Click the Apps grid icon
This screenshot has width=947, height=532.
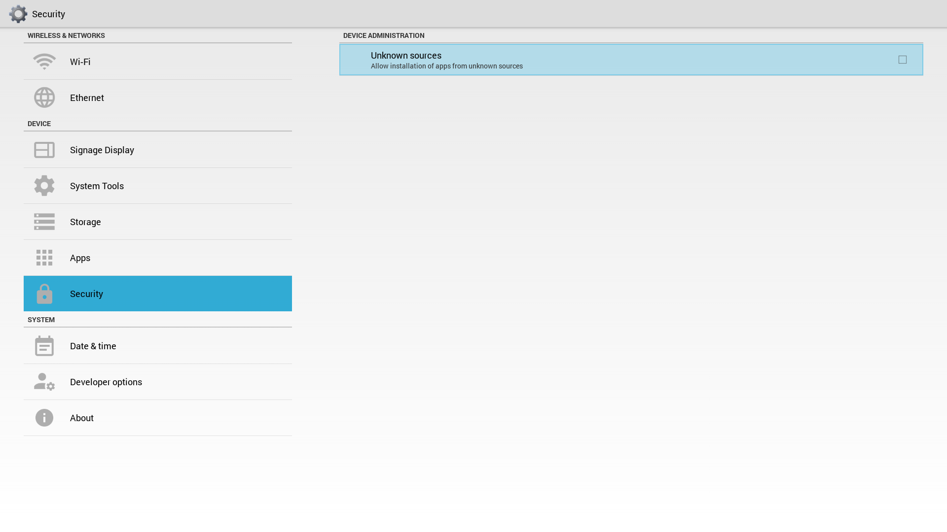[x=44, y=258]
